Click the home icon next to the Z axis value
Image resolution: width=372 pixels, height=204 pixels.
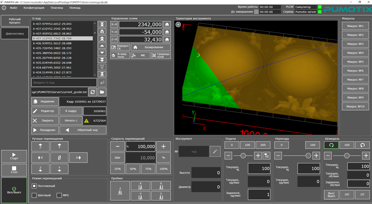click(x=167, y=40)
